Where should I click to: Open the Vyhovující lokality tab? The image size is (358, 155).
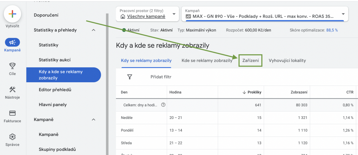tap(287, 61)
